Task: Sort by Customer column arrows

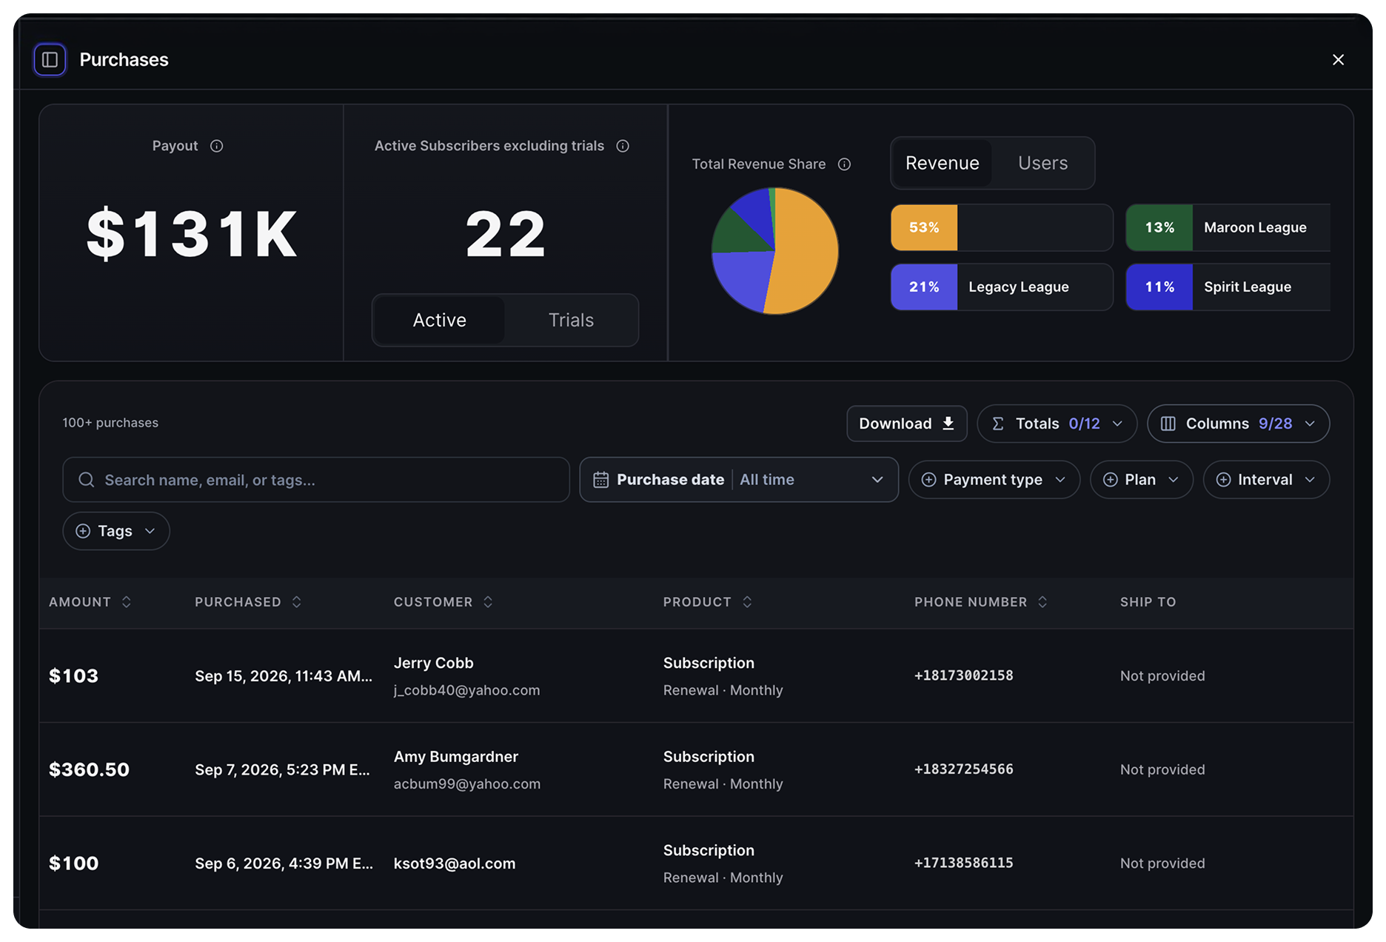Action: (488, 602)
